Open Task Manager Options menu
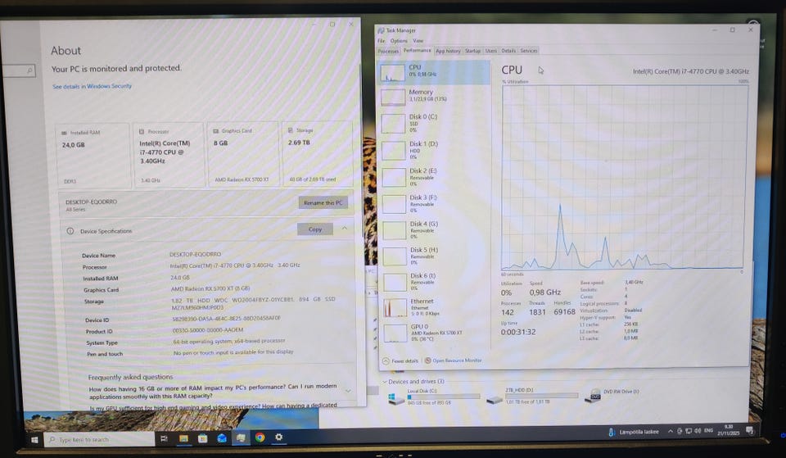 tap(399, 41)
